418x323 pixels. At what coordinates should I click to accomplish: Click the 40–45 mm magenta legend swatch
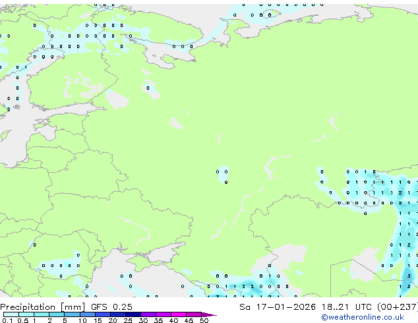click(x=179, y=314)
